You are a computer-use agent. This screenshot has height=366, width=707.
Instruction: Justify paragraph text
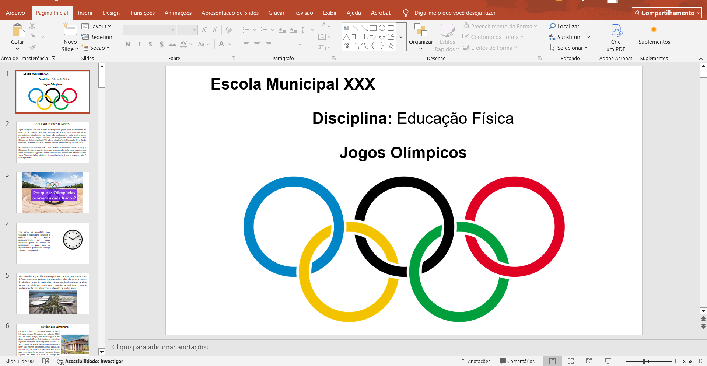pos(279,44)
